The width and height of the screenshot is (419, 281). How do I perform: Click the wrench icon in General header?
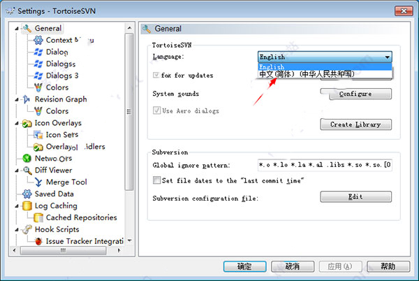[x=147, y=29]
